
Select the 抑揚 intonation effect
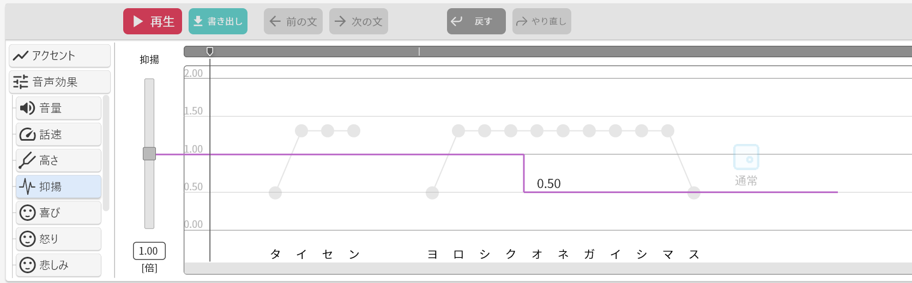click(x=58, y=186)
